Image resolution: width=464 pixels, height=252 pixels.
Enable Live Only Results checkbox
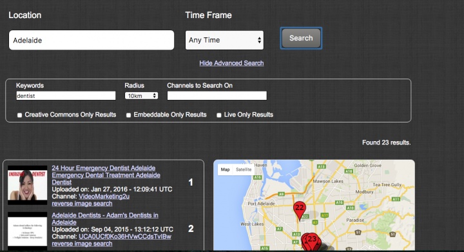click(x=219, y=115)
